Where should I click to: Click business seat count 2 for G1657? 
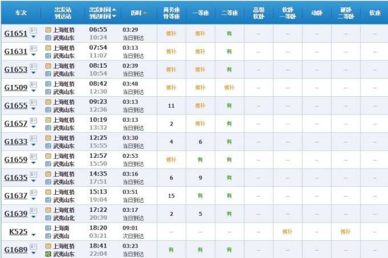pos(171,124)
